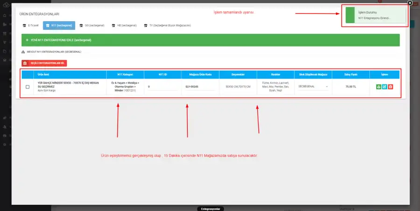Toggle the select-all checkbox in the table header

[28, 75]
